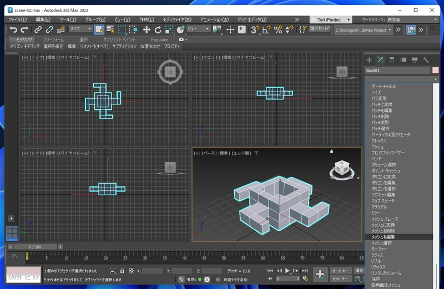Viewport: 444px width, 289px height.
Task: Toggle the Angle Snap icon
Action: point(266,29)
